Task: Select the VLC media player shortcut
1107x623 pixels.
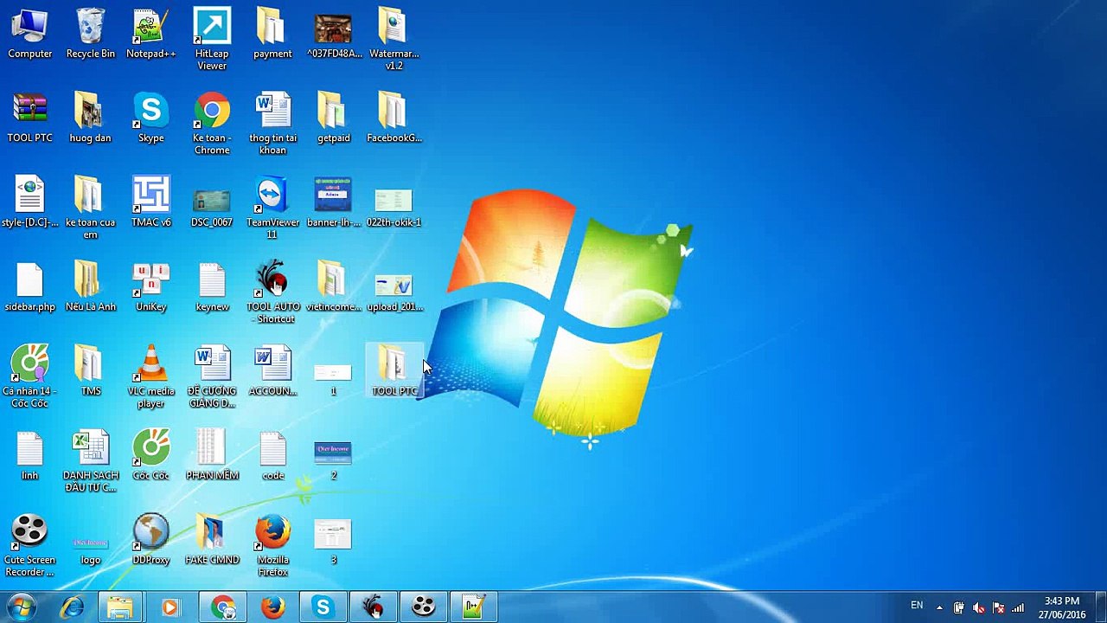Action: click(x=151, y=376)
